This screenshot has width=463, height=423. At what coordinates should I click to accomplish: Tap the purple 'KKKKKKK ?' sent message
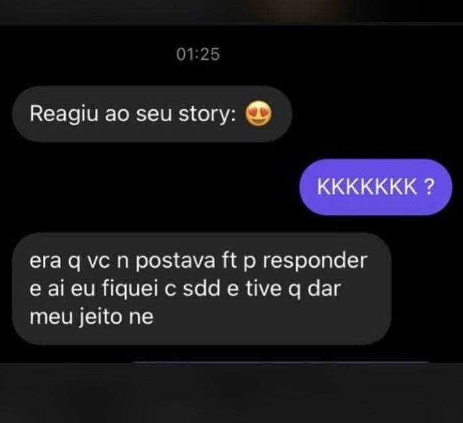[376, 187]
